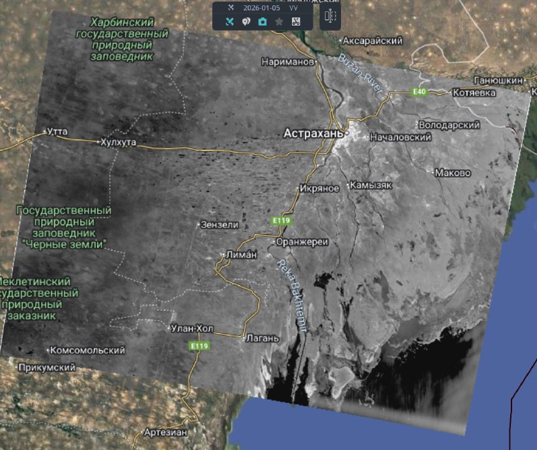
Task: Select the Астрахань city label
Action: (x=313, y=133)
